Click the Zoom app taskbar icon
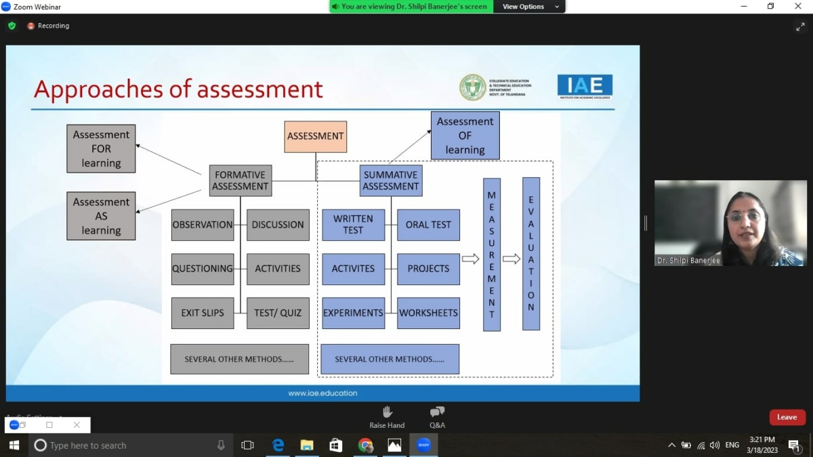Screen dimensions: 813x457 tap(423, 445)
